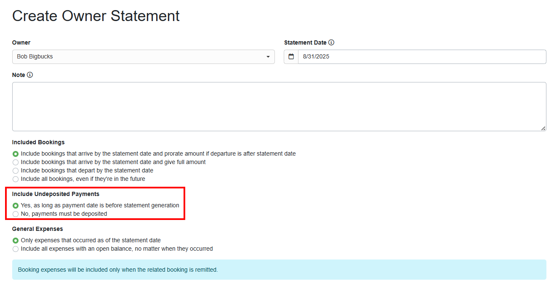Select include all bookings even future
554x286 pixels.
pyautogui.click(x=16, y=179)
